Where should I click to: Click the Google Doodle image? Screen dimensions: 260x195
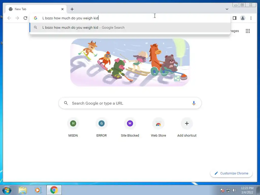point(130,62)
